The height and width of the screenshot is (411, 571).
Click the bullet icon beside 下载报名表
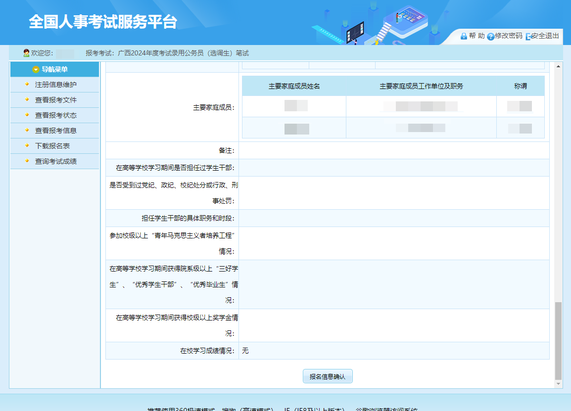pos(27,145)
